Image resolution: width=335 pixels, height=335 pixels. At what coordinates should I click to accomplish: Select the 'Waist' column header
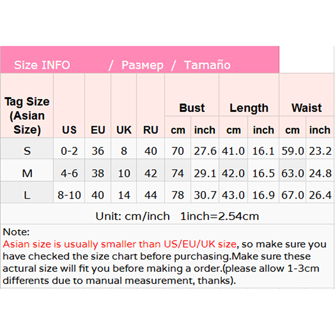point(307,108)
